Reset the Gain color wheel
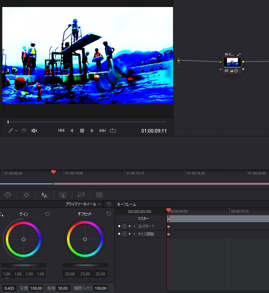 click(x=47, y=214)
